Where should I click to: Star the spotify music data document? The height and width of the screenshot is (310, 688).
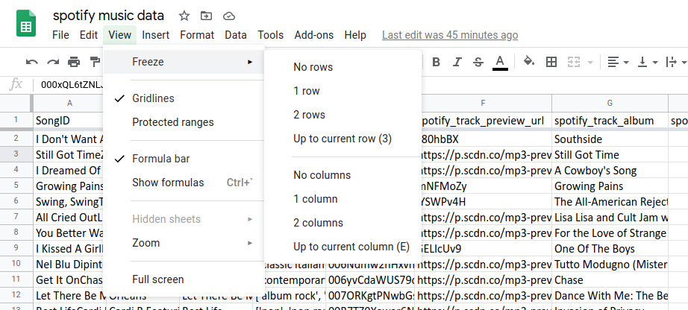pos(183,16)
